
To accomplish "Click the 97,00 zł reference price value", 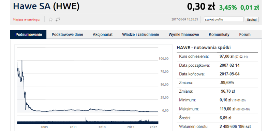I will [226, 56].
